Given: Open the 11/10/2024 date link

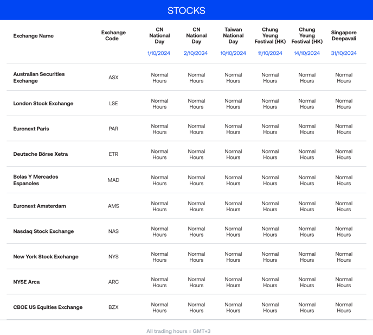Looking at the screenshot, I should [270, 53].
